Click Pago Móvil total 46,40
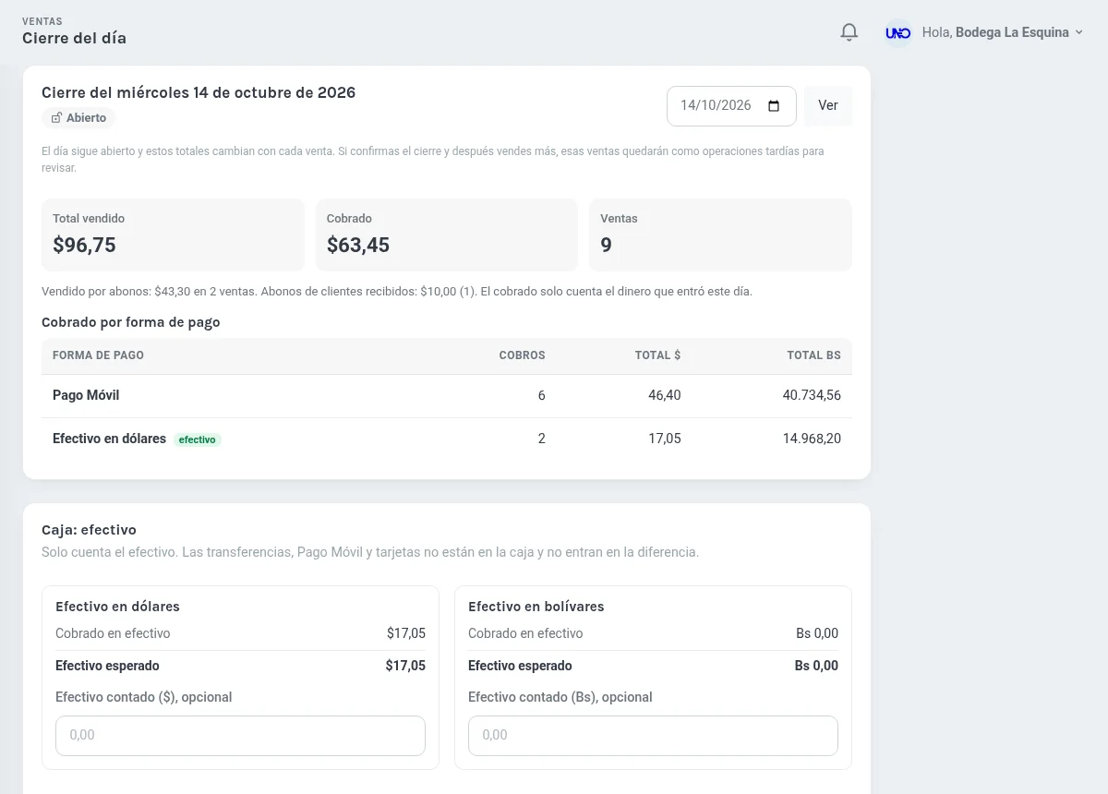The width and height of the screenshot is (1108, 794). coord(665,395)
